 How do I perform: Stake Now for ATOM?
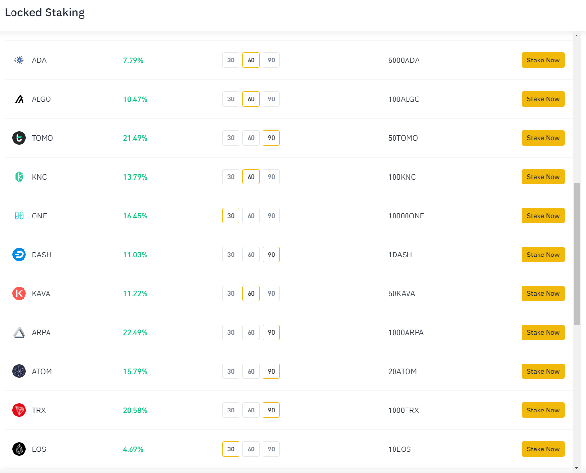pyautogui.click(x=543, y=371)
